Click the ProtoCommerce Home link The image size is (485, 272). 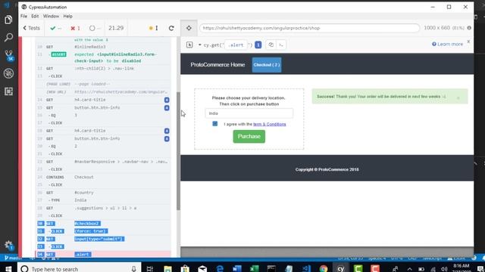[217, 64]
